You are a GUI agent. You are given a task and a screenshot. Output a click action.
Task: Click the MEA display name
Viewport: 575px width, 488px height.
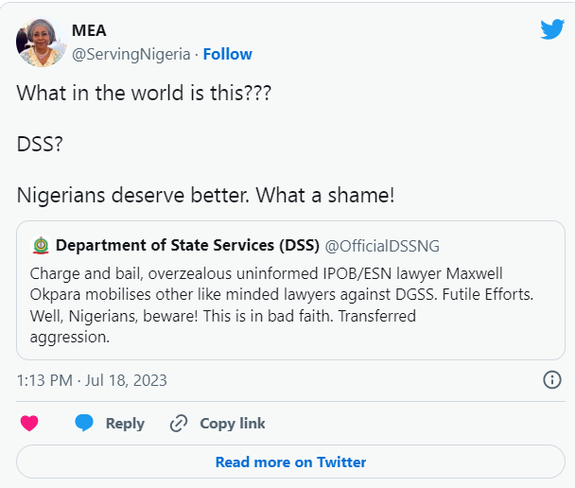click(x=89, y=30)
